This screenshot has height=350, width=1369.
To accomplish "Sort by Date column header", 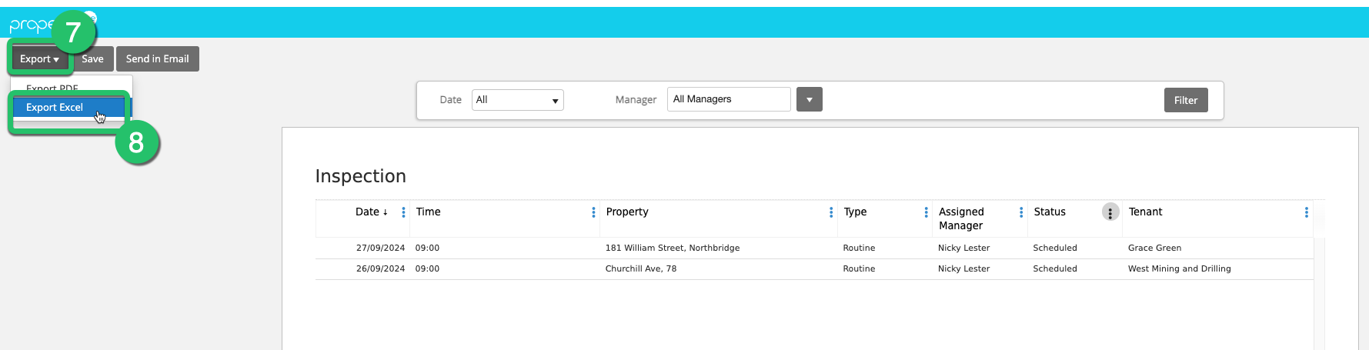I will point(367,212).
